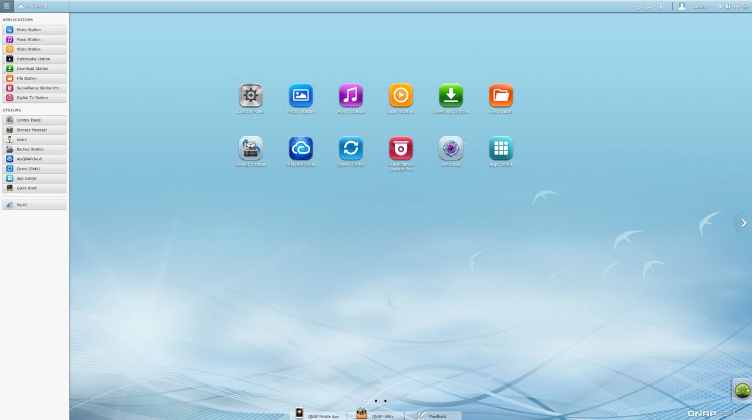The height and width of the screenshot is (420, 752).
Task: Open Users from sidebar menu
Action: click(x=34, y=139)
